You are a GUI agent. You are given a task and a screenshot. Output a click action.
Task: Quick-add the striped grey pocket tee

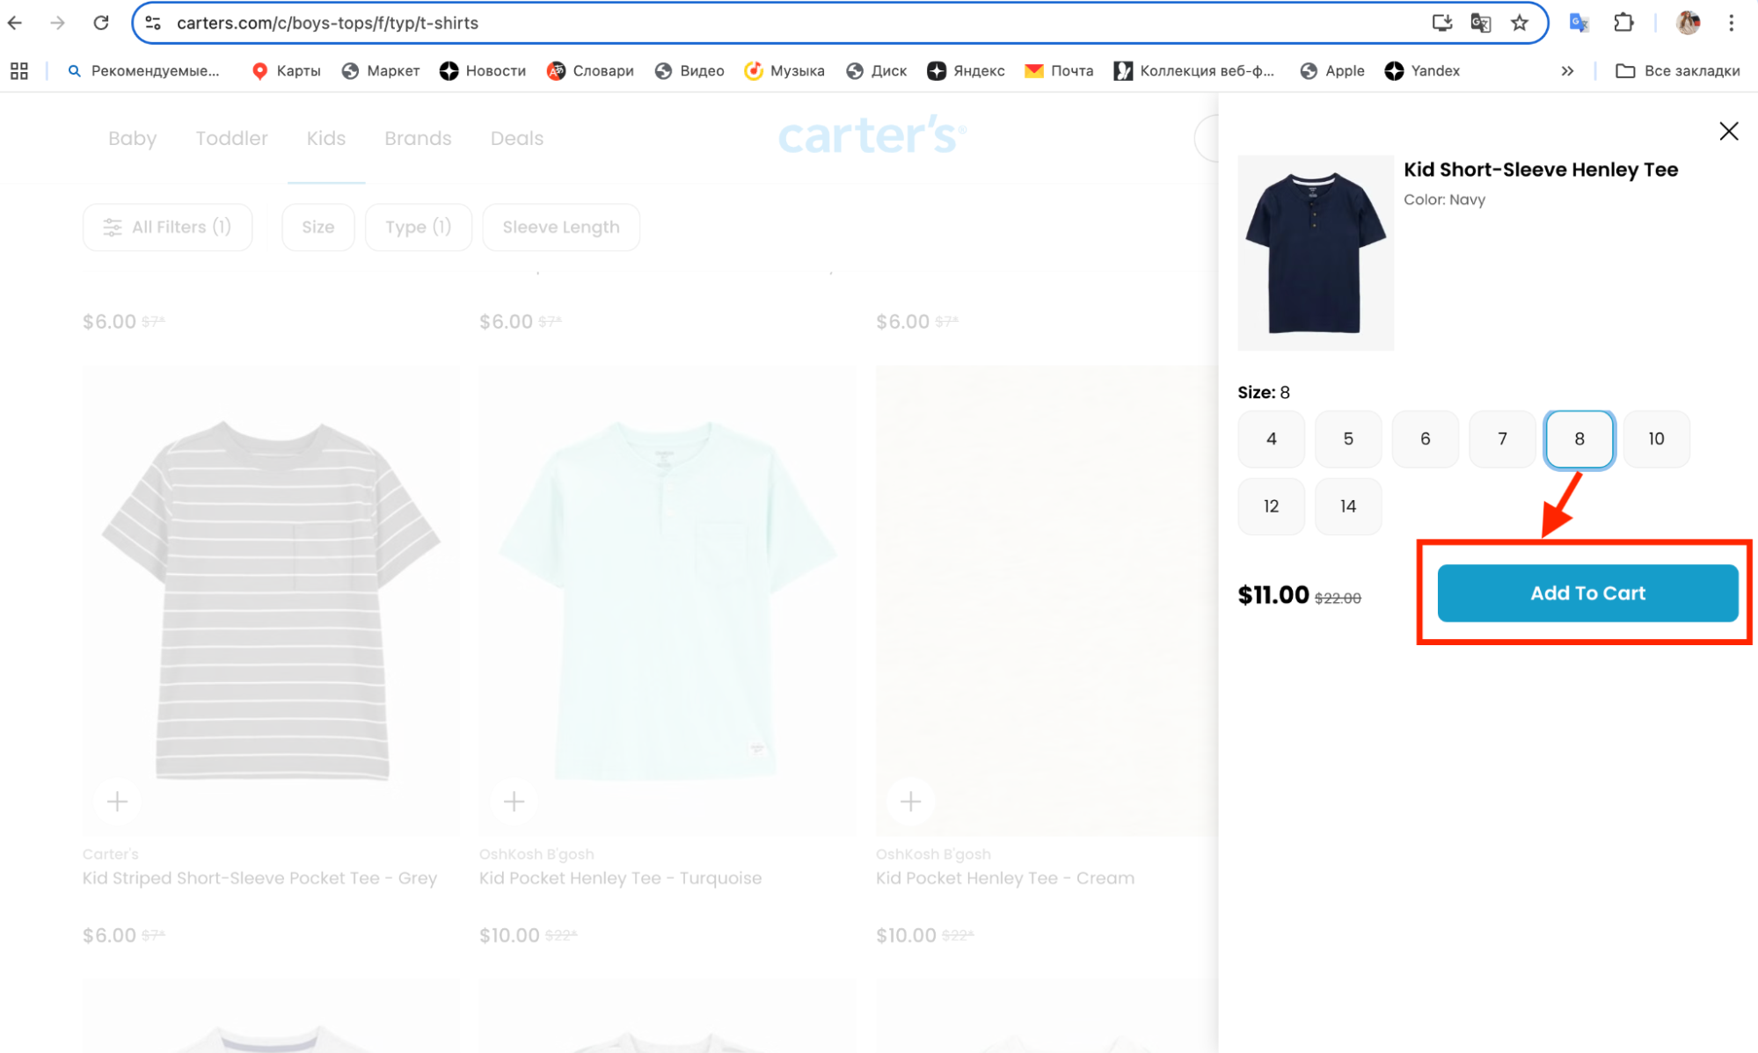coord(117,801)
